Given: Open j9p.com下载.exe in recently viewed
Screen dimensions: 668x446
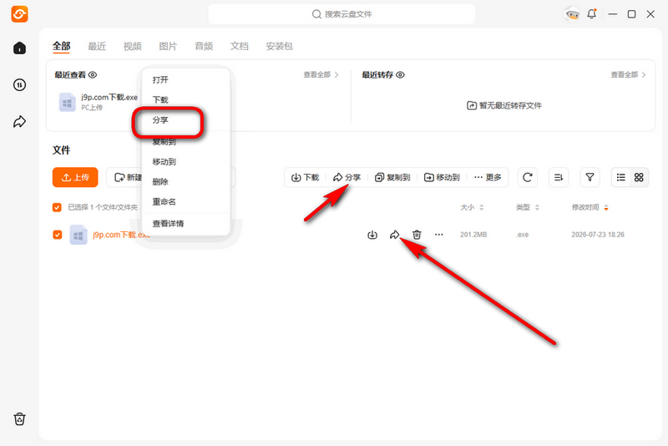Looking at the screenshot, I should [109, 98].
